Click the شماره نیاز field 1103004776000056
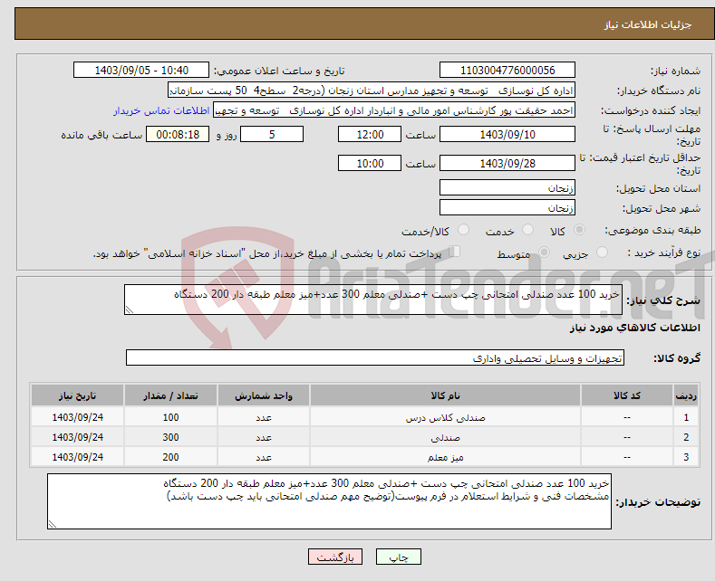 click(507, 70)
